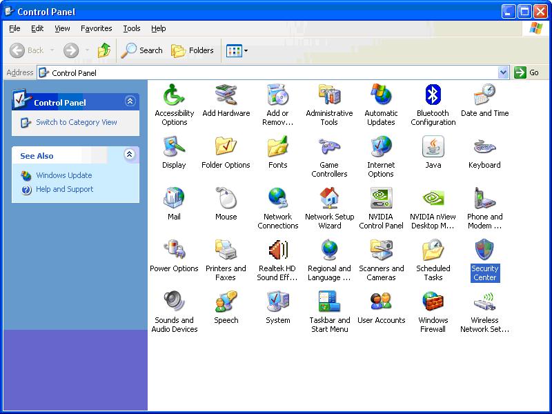Viewport: 552px width, 414px height.
Task: Select the Date and Time icon
Action: (x=485, y=100)
